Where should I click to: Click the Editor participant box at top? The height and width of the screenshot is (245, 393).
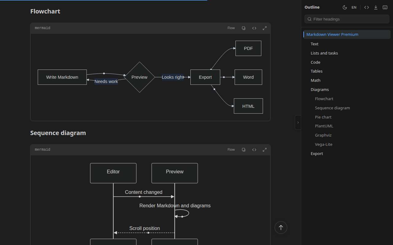[113, 173]
